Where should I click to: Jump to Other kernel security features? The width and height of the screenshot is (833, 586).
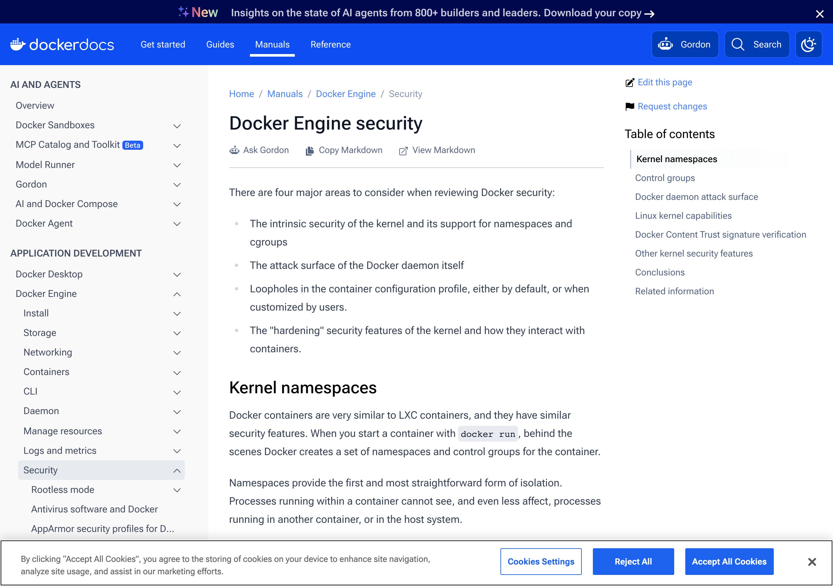pos(694,253)
